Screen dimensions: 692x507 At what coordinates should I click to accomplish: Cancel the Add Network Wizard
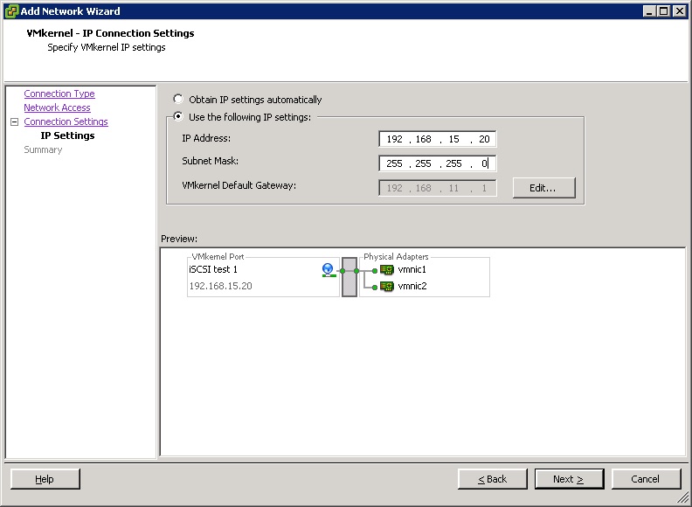pyautogui.click(x=646, y=479)
